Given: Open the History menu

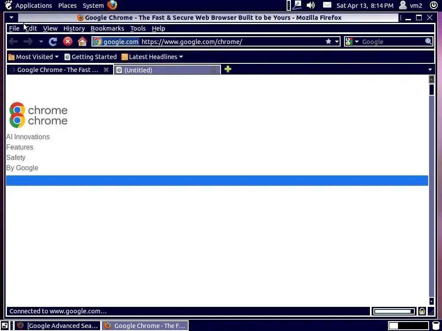Looking at the screenshot, I should click(74, 28).
